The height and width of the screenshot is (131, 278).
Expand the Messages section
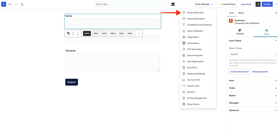point(252,103)
